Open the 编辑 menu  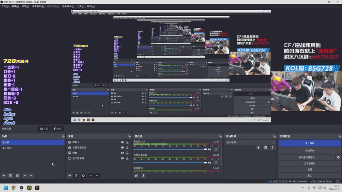coord(15,6)
